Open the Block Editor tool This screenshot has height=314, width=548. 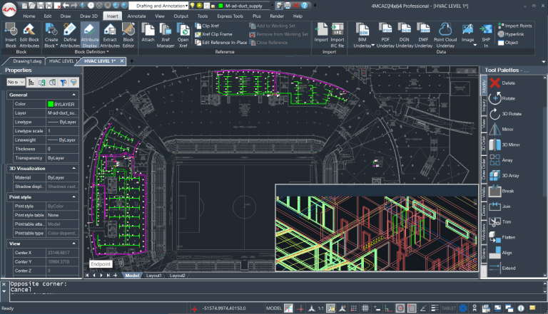click(x=128, y=31)
